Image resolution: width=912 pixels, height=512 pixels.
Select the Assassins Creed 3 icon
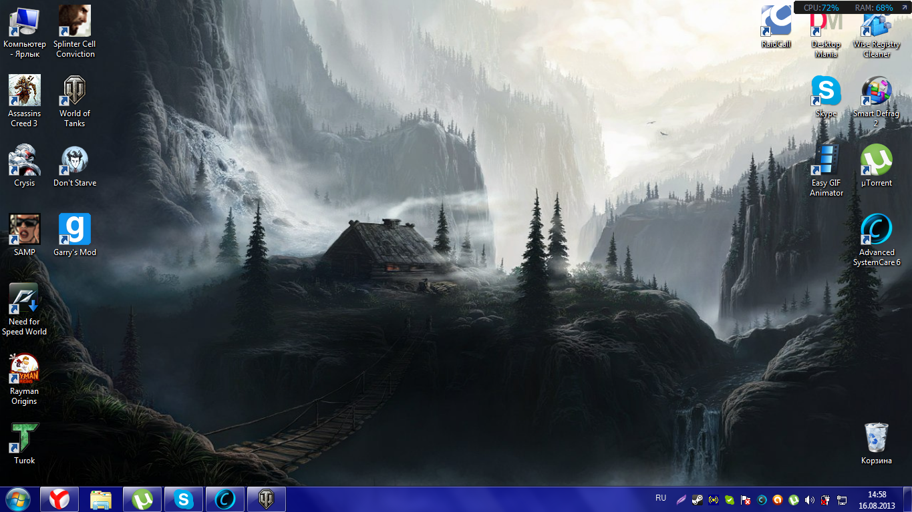pos(25,101)
